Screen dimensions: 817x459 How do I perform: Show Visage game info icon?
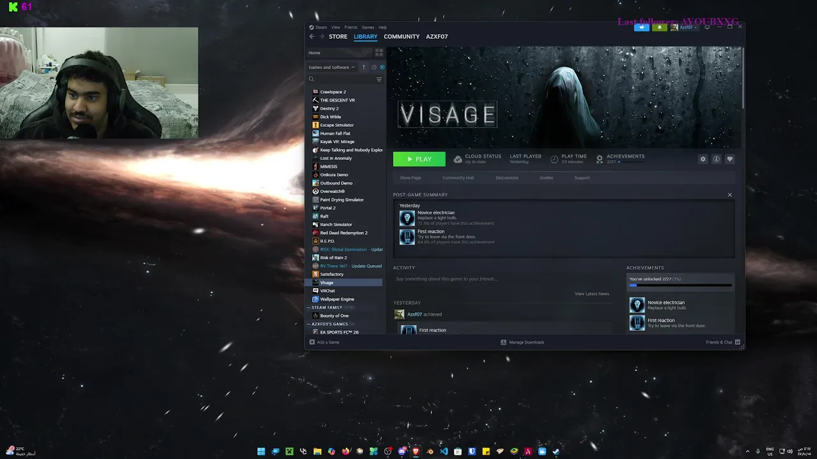point(716,159)
